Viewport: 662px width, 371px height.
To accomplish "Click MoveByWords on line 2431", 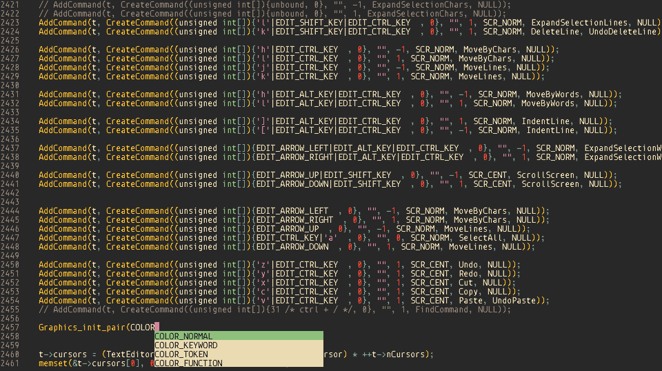I will [x=552, y=94].
